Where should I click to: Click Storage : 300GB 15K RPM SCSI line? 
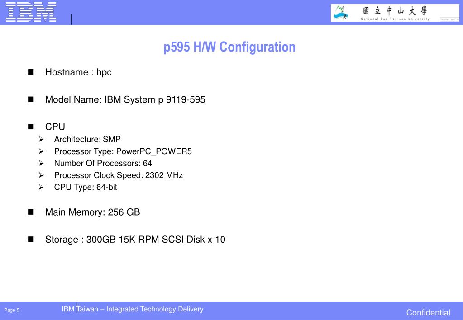coord(135,240)
